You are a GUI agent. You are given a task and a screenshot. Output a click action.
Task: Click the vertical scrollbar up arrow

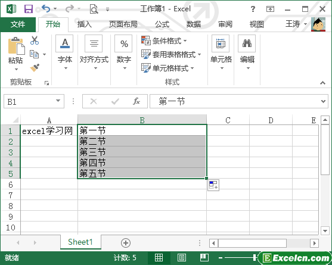[x=325, y=120]
